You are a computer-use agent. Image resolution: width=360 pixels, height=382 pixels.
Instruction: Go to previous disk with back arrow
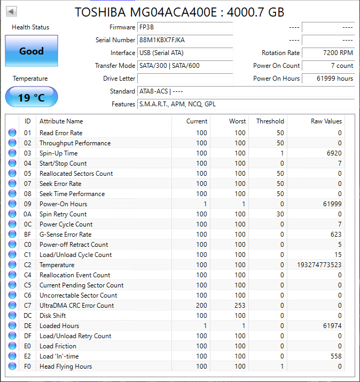pos(11,11)
